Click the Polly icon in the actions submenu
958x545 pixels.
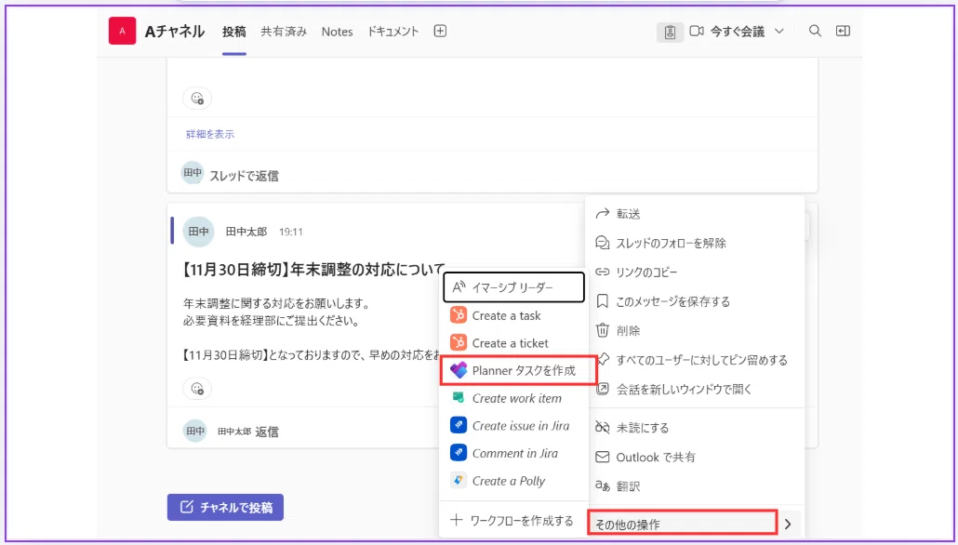point(459,480)
